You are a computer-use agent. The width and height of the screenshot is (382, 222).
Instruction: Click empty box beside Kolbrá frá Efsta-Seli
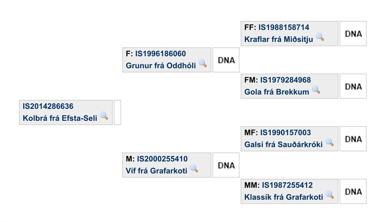117,113
